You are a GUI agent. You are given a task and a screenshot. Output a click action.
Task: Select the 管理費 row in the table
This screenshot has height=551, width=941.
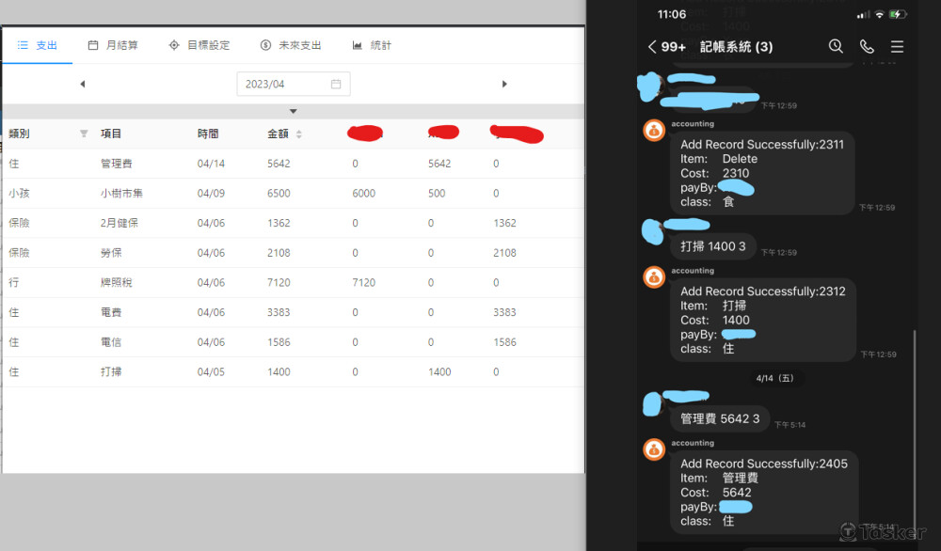pyautogui.click(x=294, y=164)
